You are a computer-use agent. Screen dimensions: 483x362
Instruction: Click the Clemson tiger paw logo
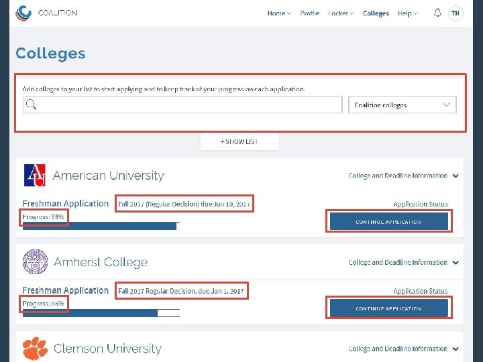35,349
